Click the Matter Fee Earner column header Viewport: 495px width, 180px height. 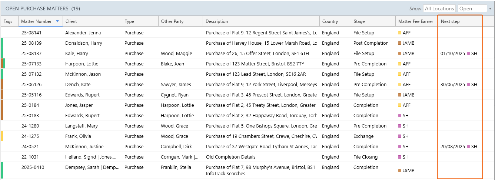tap(415, 21)
